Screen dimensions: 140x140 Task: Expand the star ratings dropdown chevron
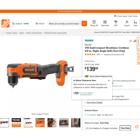(x=102, y=54)
